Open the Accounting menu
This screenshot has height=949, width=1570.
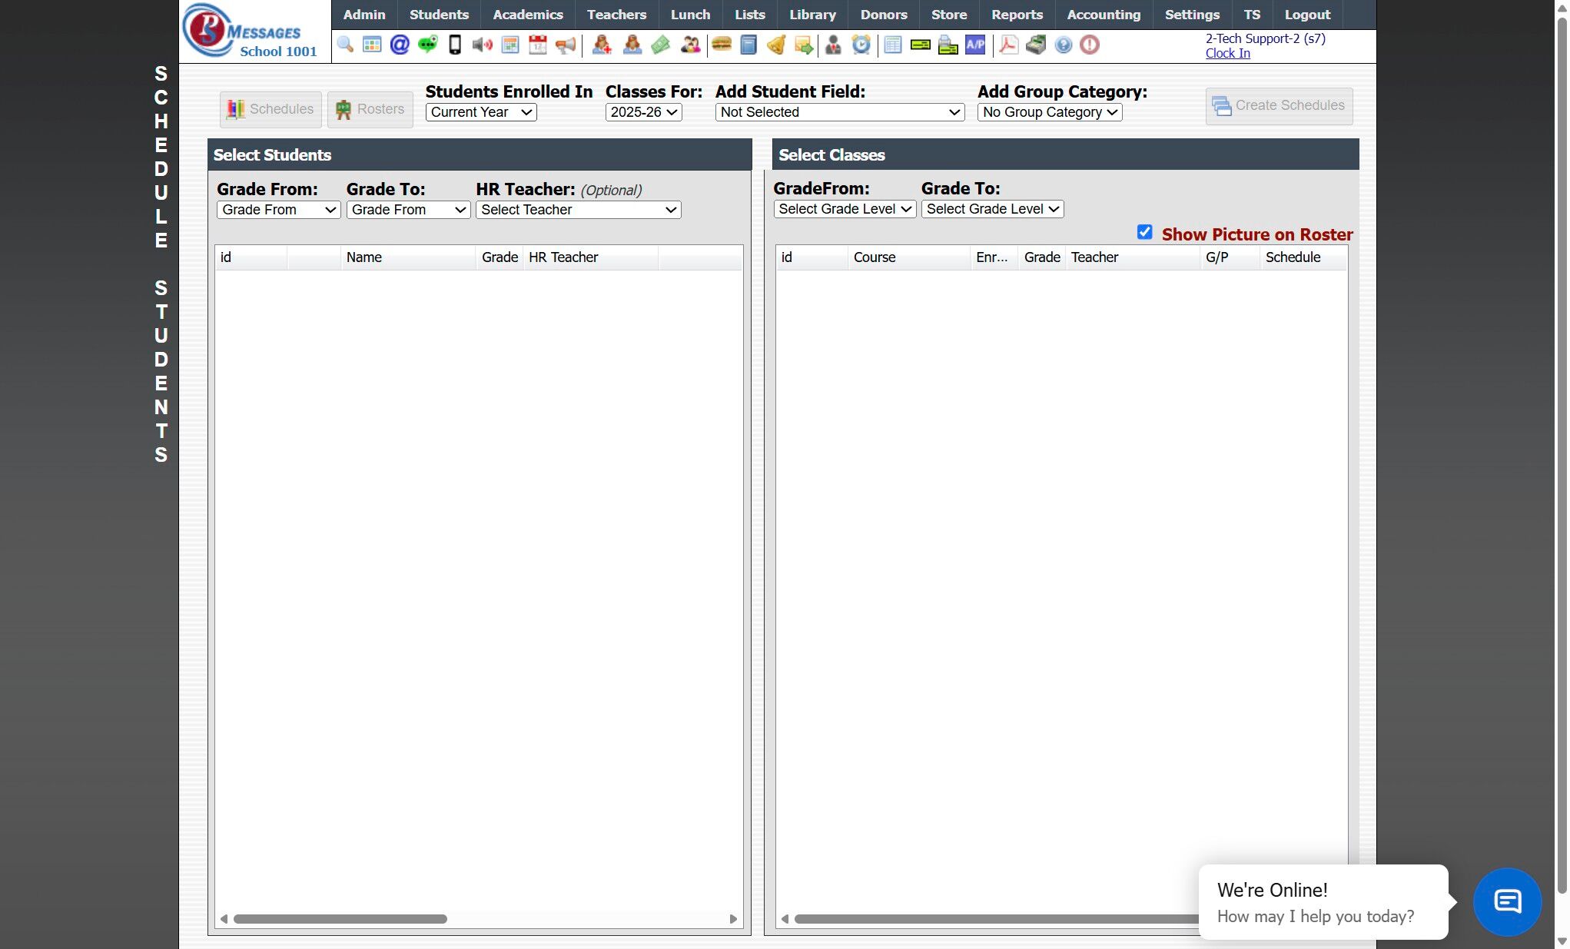1103,15
